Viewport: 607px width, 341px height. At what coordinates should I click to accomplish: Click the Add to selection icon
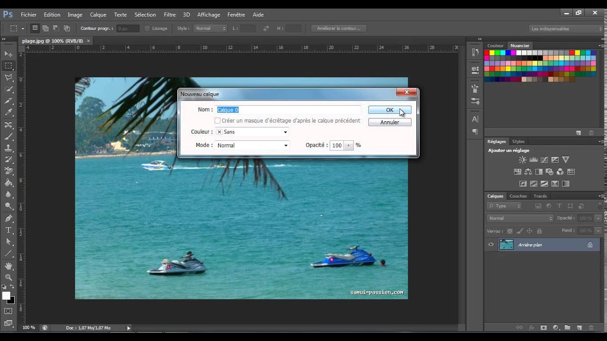(x=46, y=28)
